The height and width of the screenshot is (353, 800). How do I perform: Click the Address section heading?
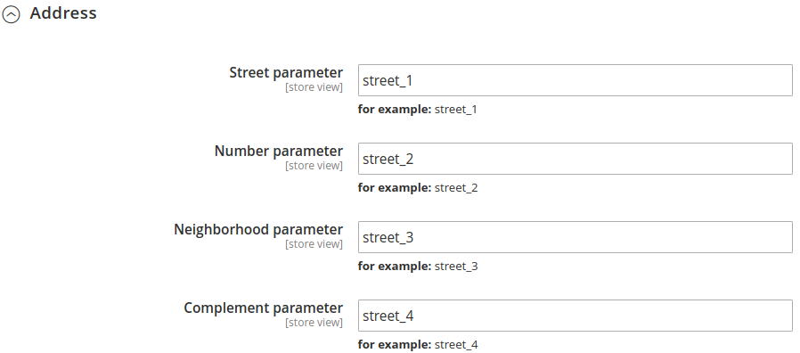coord(63,12)
